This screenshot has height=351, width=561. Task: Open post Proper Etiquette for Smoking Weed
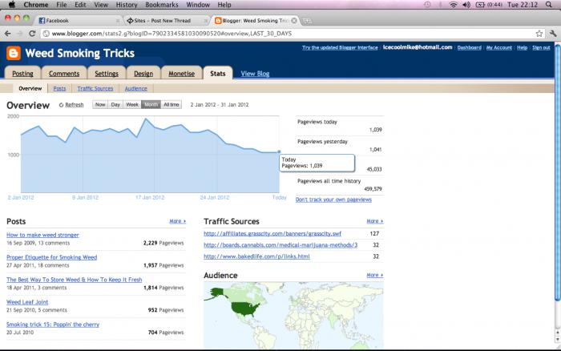[52, 257]
